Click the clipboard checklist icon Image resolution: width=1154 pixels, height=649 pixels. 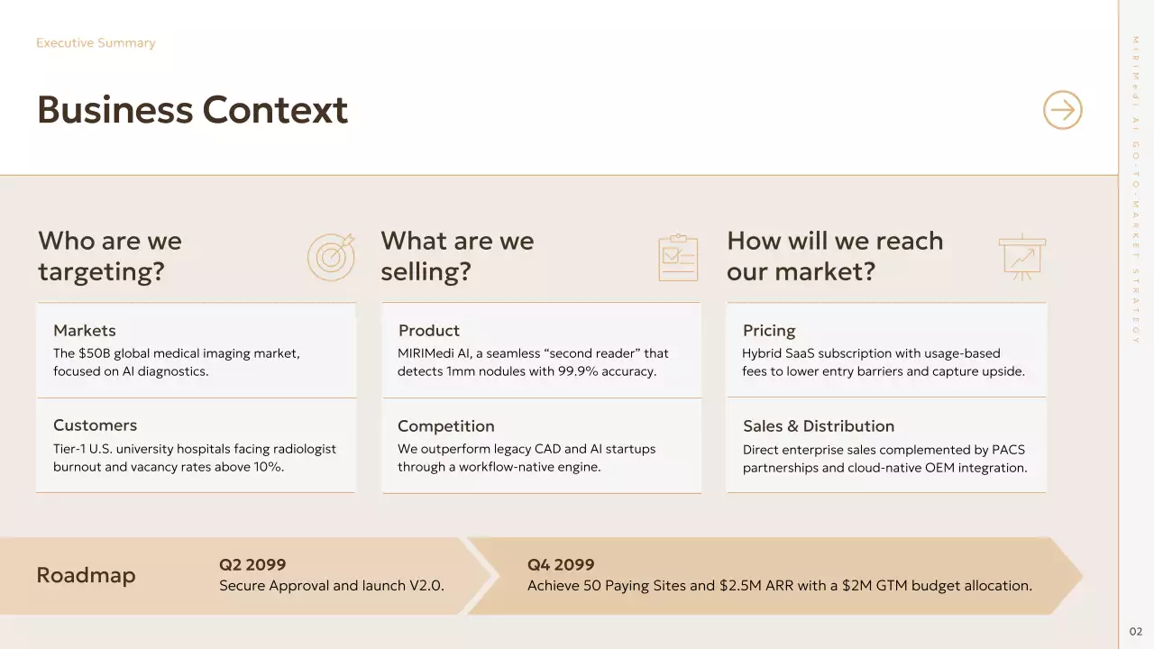[x=677, y=258]
